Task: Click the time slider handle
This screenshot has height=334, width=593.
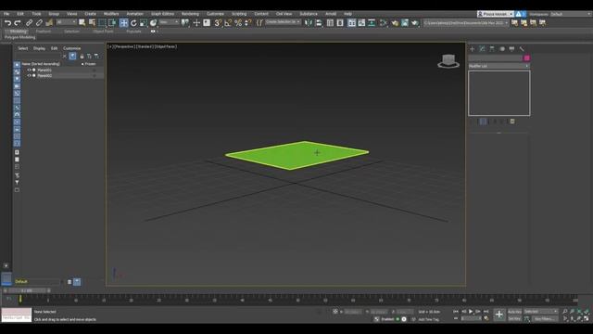Action: point(27,290)
